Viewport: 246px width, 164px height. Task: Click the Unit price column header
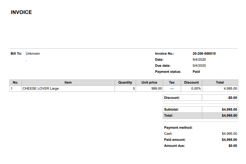point(149,82)
